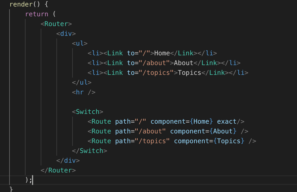Image resolution: width=297 pixels, height=192 pixels.
Task: Click the return keyword
Action: 37,14
